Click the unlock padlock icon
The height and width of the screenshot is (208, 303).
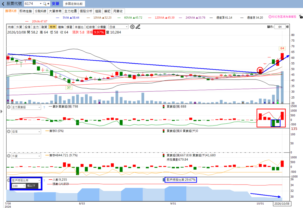pos(301,17)
